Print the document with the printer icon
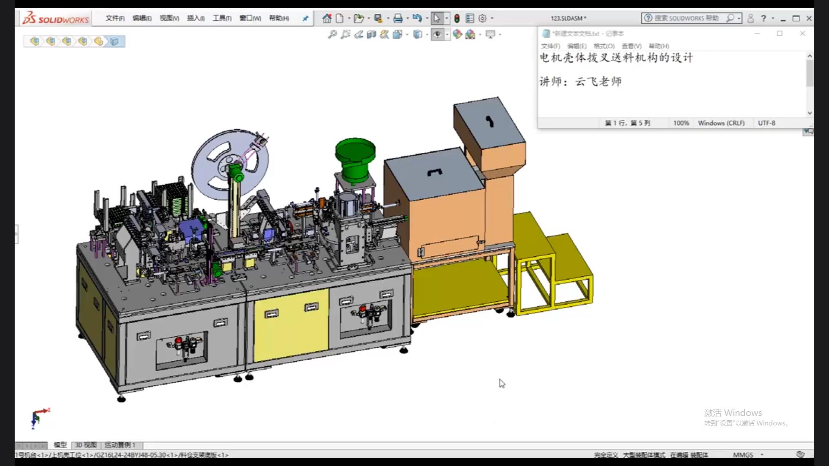The image size is (829, 466). tap(398, 18)
